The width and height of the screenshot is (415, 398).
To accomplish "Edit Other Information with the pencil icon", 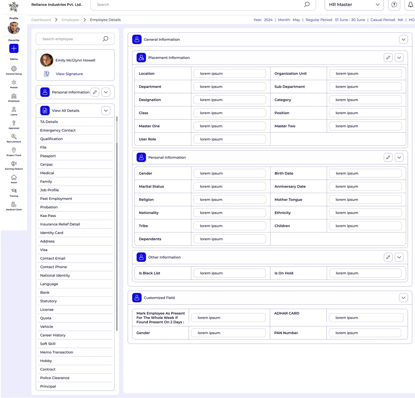I will click(388, 257).
